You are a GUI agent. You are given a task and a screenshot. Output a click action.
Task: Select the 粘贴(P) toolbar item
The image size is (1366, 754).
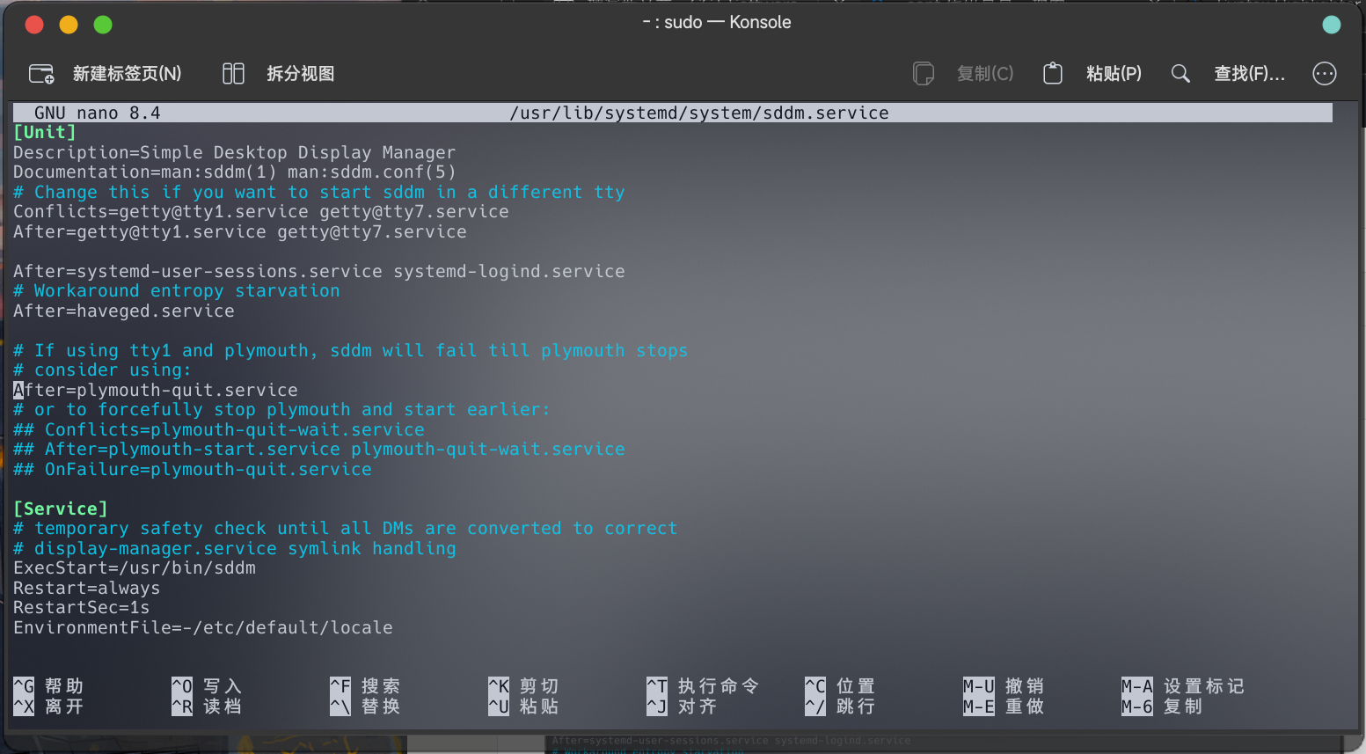(x=1113, y=74)
